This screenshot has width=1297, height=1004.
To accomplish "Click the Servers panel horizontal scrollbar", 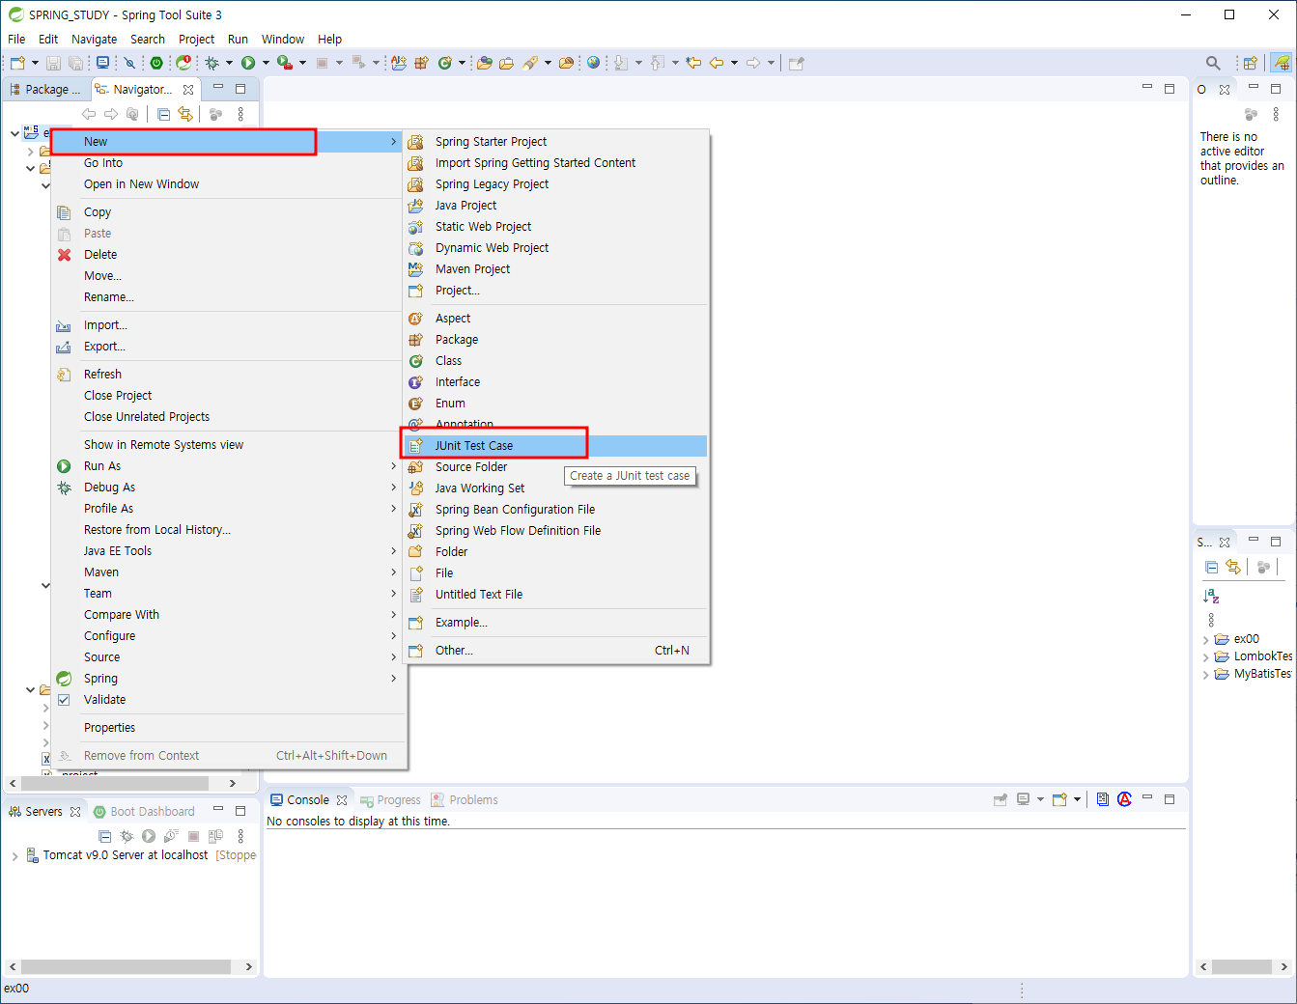I will click(126, 966).
